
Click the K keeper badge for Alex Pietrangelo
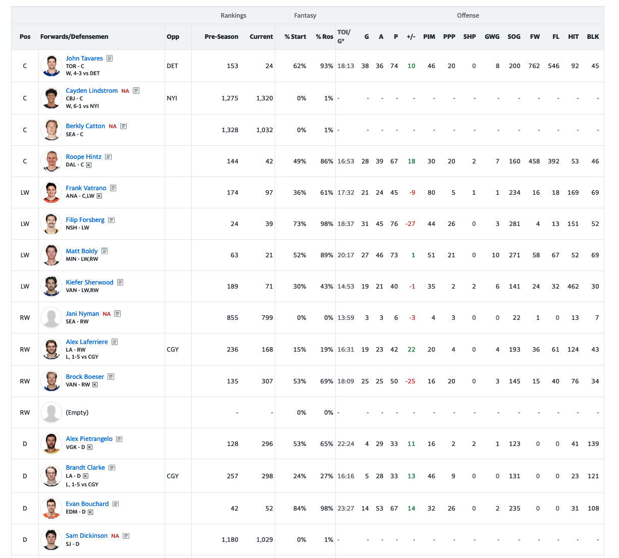[x=90, y=447]
